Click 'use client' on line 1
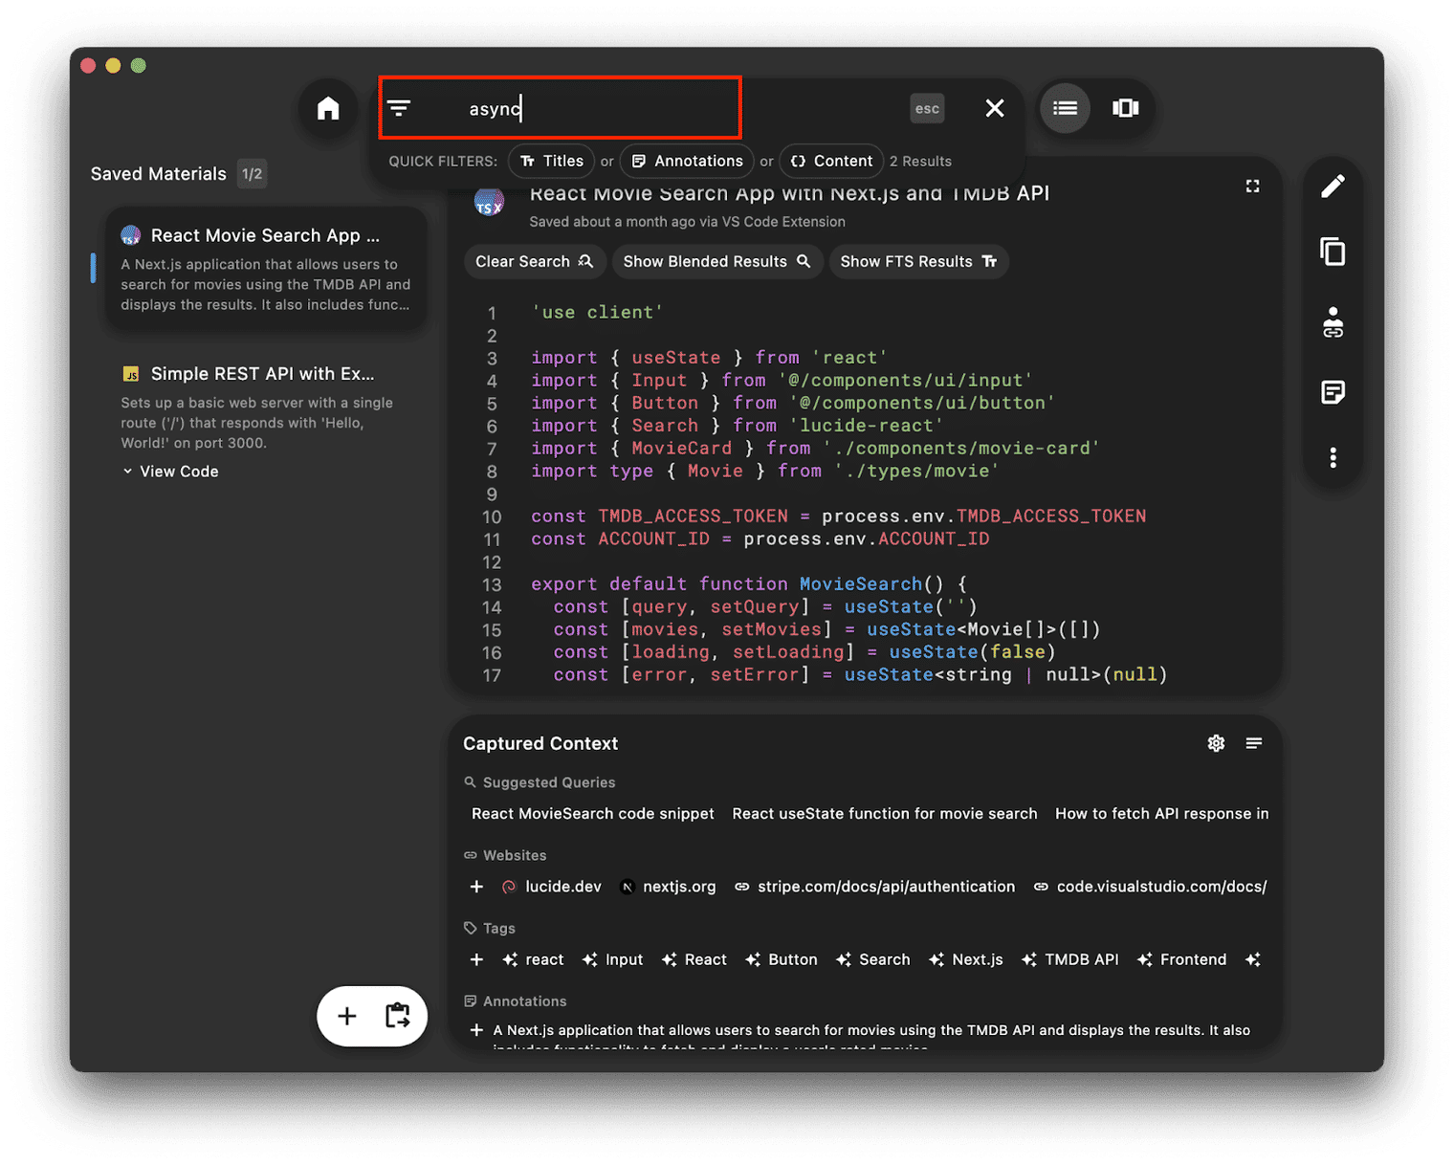This screenshot has width=1454, height=1165. coord(597,312)
